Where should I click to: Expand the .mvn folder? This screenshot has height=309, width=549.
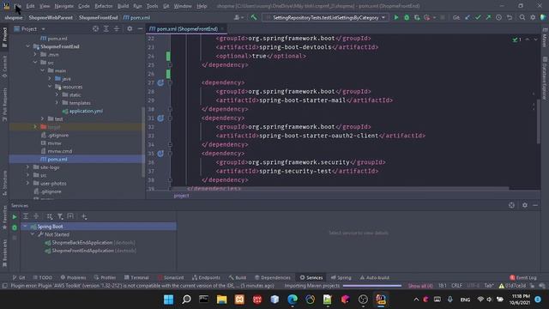(x=35, y=54)
